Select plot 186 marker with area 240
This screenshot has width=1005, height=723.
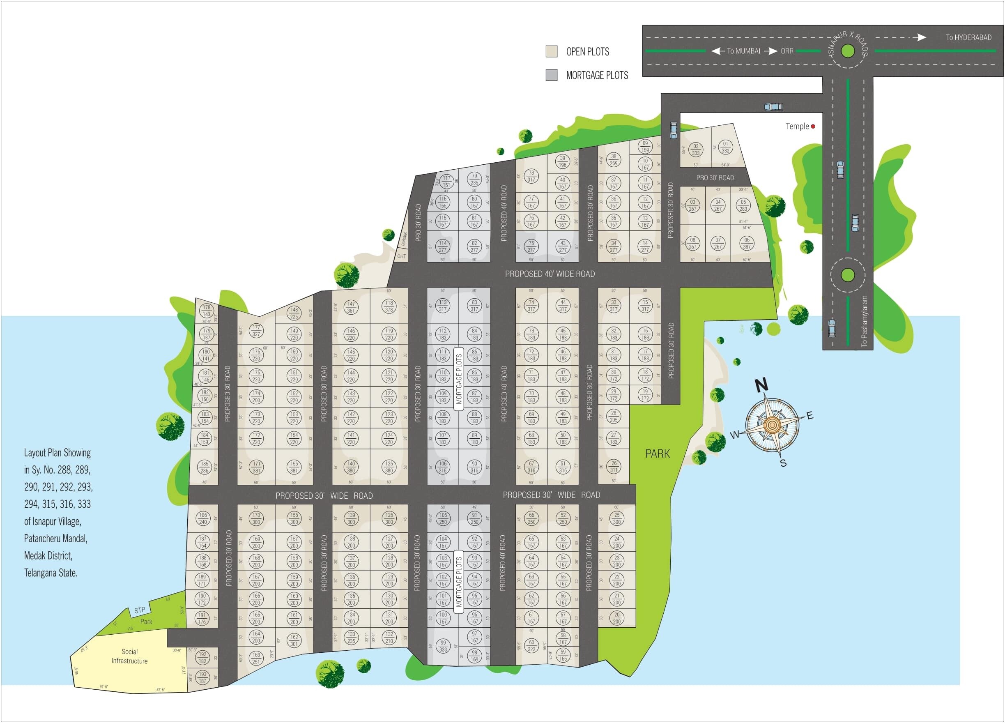[203, 519]
